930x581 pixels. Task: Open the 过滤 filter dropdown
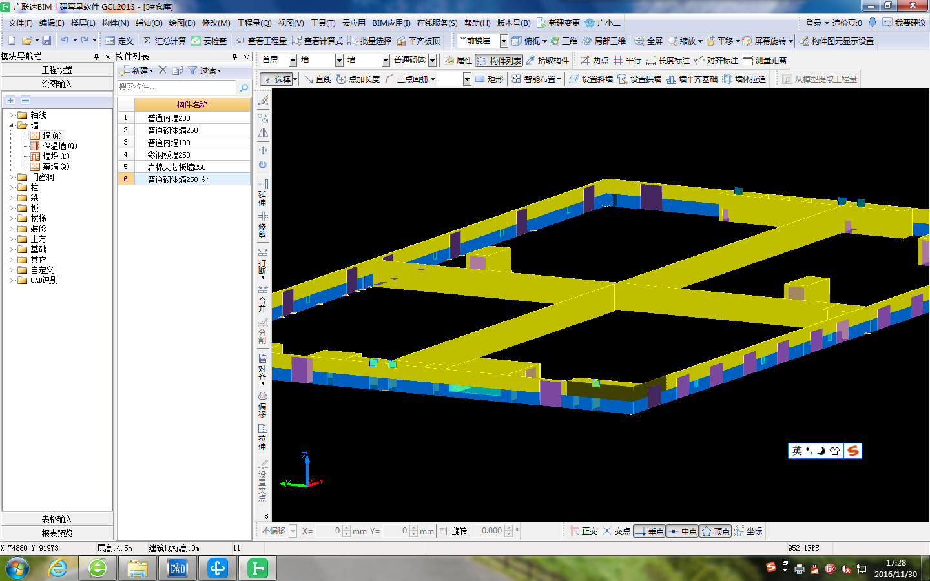click(205, 70)
